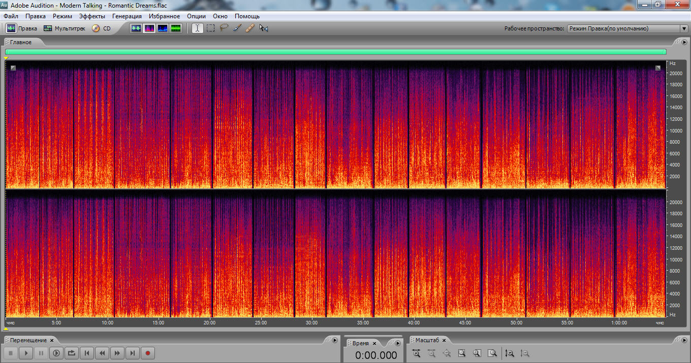The image size is (691, 363).
Task: Select the Marquee selection tool
Action: tap(210, 28)
